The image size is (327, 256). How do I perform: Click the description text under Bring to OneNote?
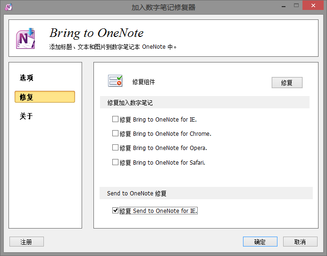click(x=113, y=47)
